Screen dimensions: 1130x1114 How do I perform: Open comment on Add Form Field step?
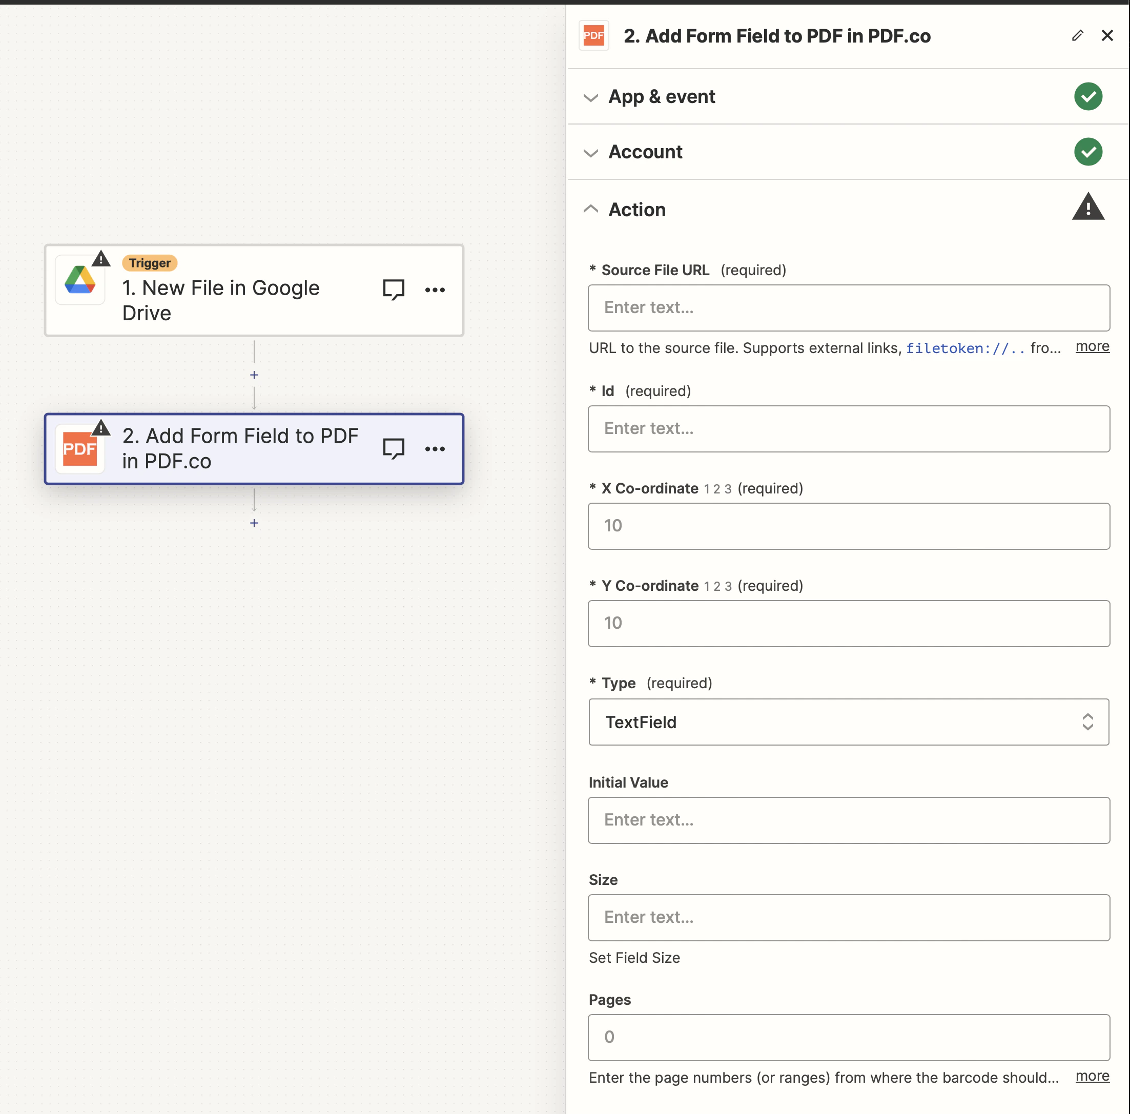[394, 449]
